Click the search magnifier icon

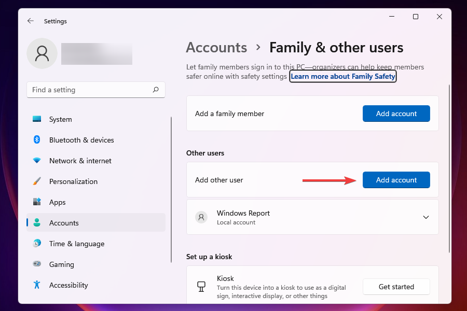156,90
